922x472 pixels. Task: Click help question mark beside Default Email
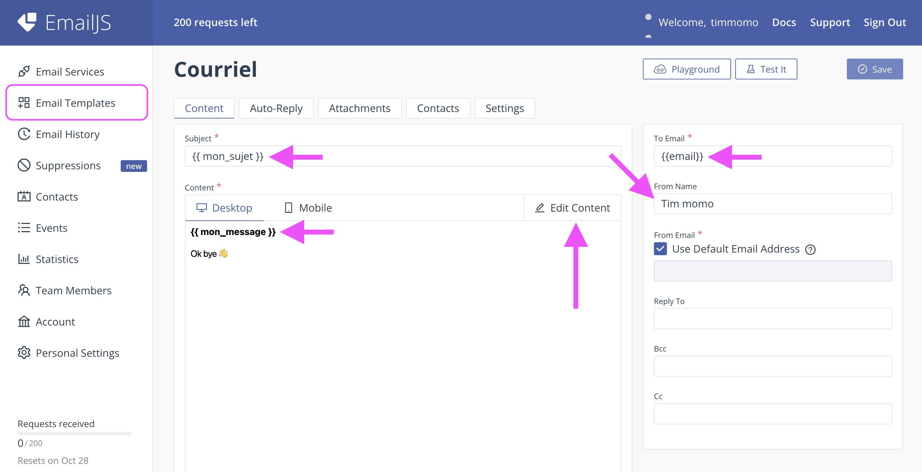click(810, 250)
